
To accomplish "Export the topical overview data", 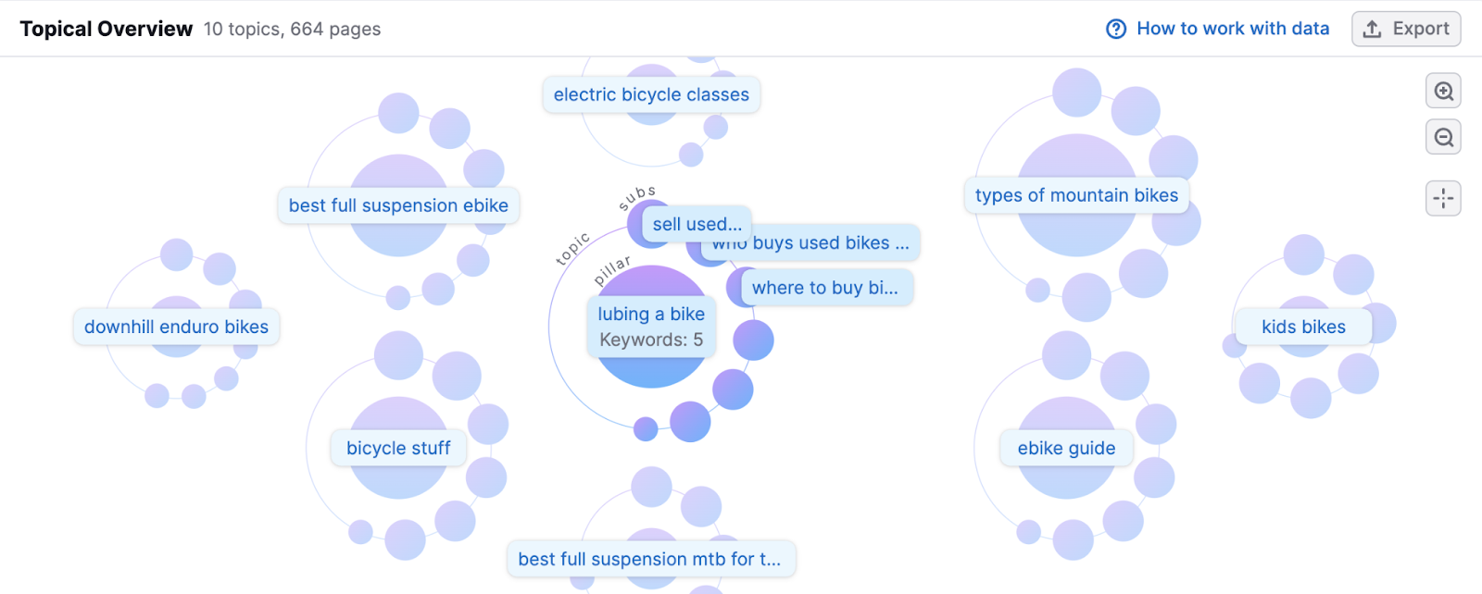I will tap(1404, 29).
